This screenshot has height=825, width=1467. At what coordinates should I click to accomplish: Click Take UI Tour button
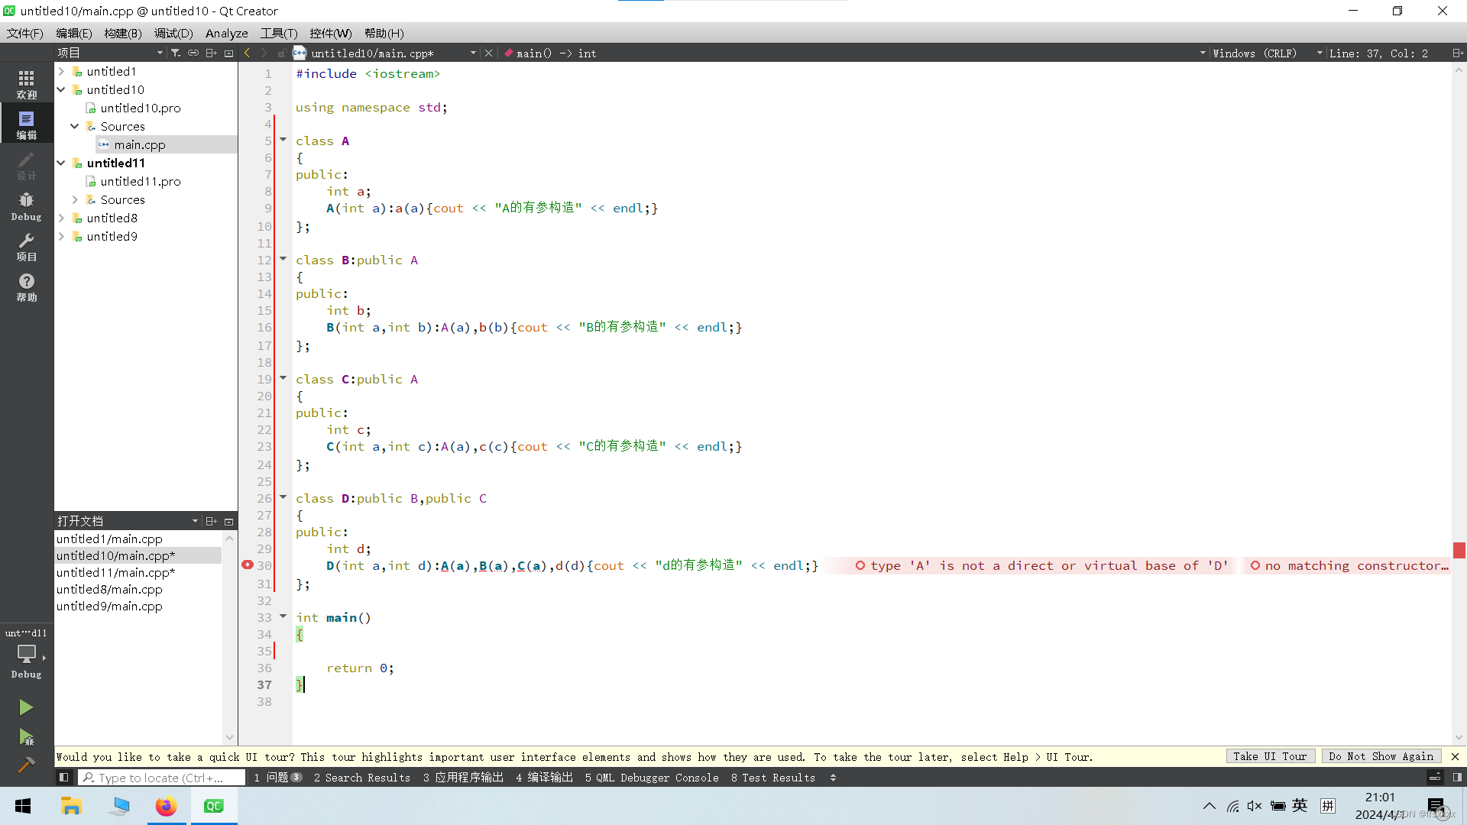pos(1270,756)
